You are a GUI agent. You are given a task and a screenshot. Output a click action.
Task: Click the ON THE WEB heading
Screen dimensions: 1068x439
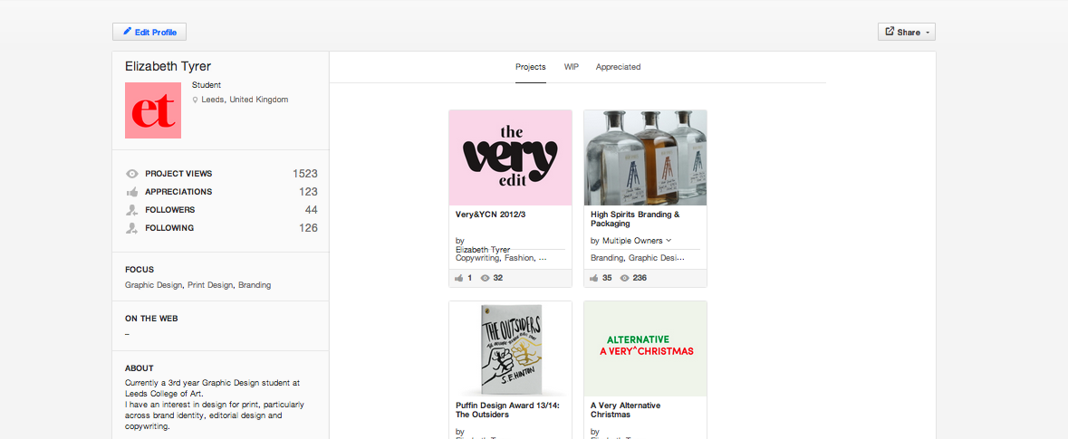click(151, 319)
